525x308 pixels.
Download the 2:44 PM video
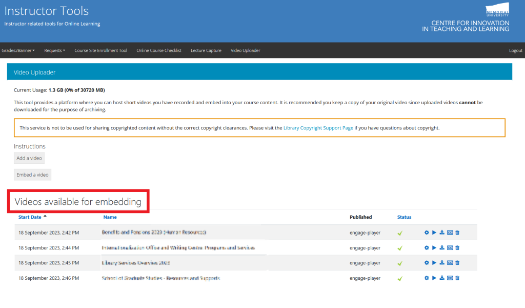[x=442, y=247]
